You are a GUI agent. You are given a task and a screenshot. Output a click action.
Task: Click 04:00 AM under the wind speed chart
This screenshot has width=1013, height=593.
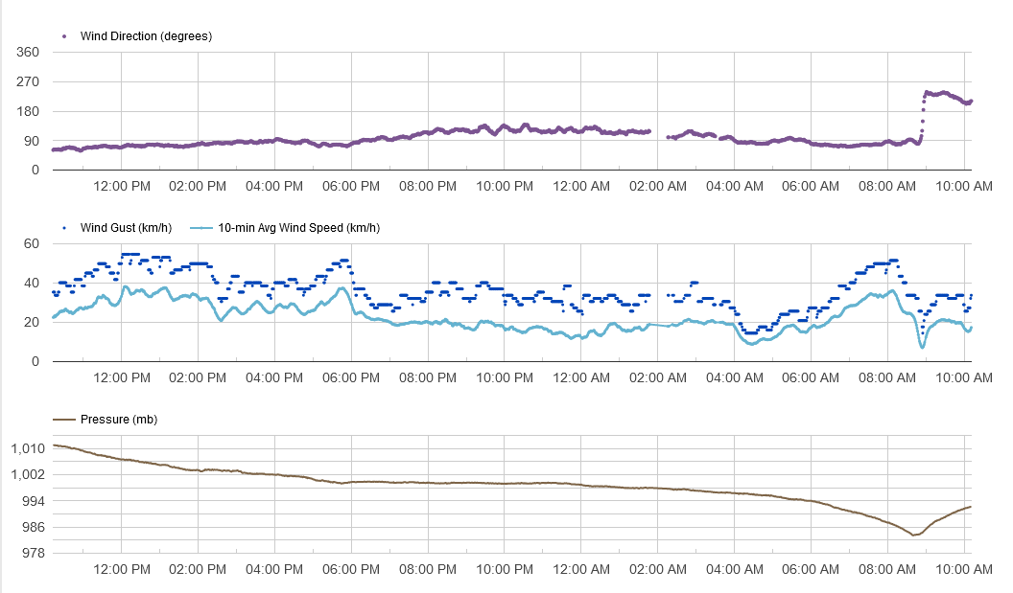(735, 378)
